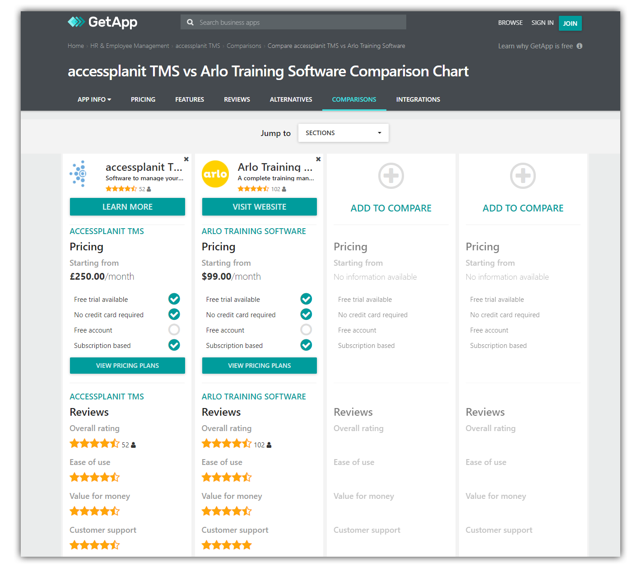641x568 pixels.
Task: Open the Sections jump-to dropdown
Action: 343,133
